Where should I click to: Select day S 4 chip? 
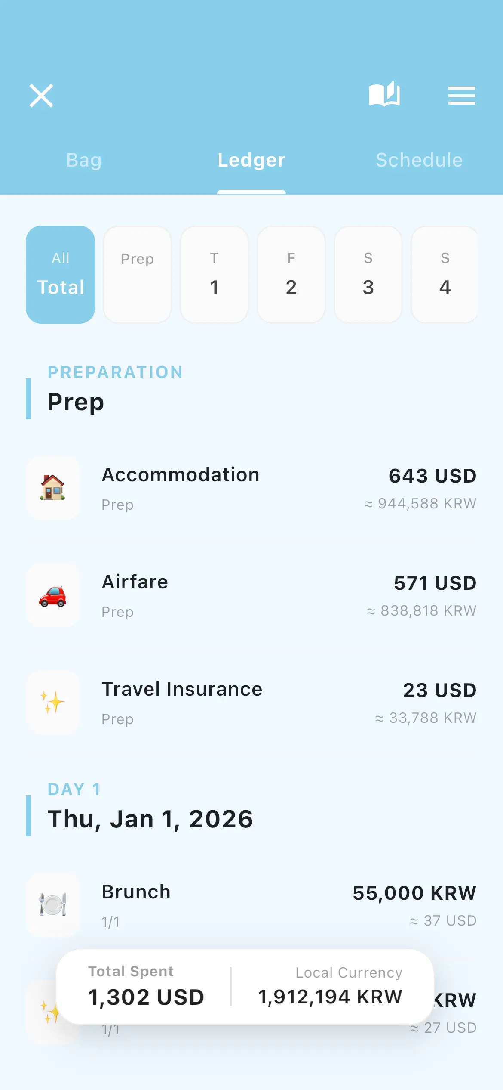tap(445, 274)
